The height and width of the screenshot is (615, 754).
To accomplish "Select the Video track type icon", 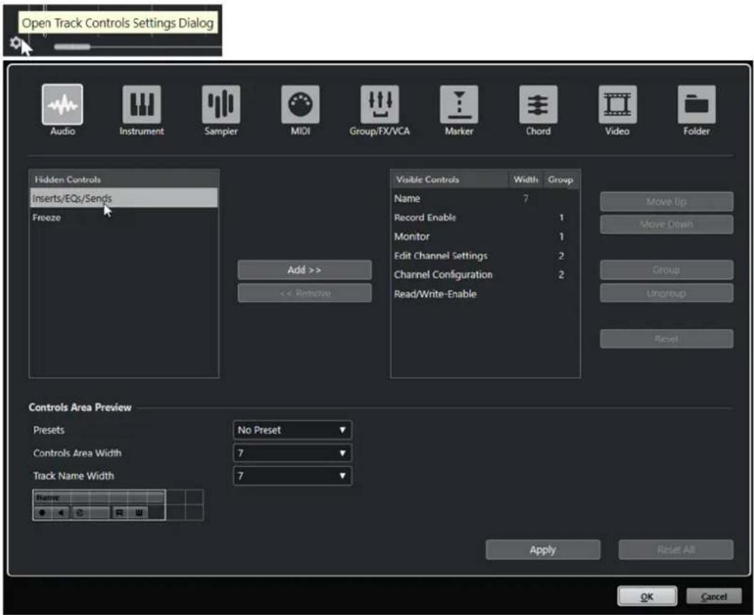I will [x=618, y=104].
